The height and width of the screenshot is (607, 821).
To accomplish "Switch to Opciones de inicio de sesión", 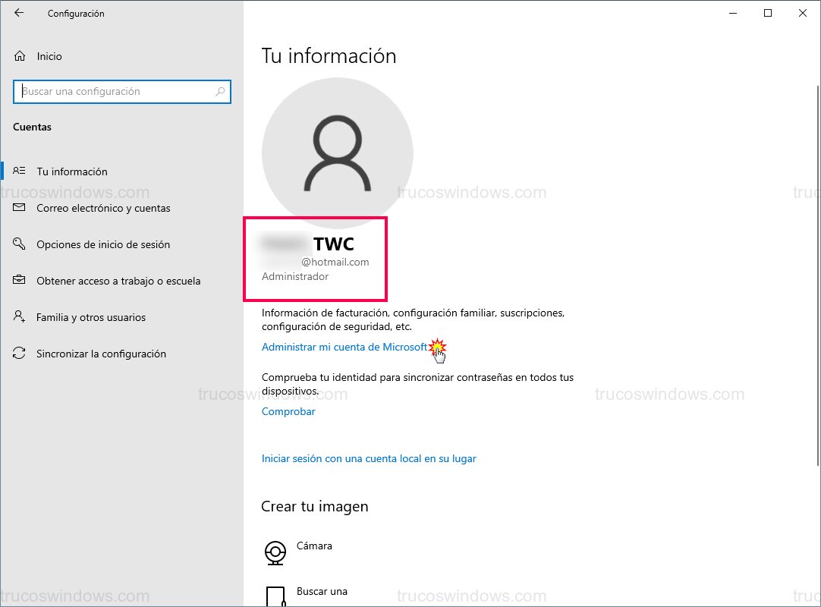I will coord(105,244).
